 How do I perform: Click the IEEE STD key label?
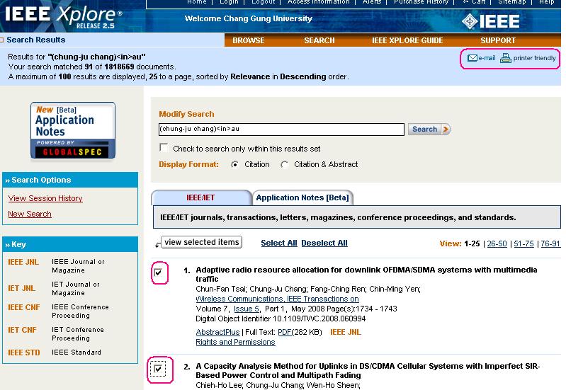click(x=24, y=352)
